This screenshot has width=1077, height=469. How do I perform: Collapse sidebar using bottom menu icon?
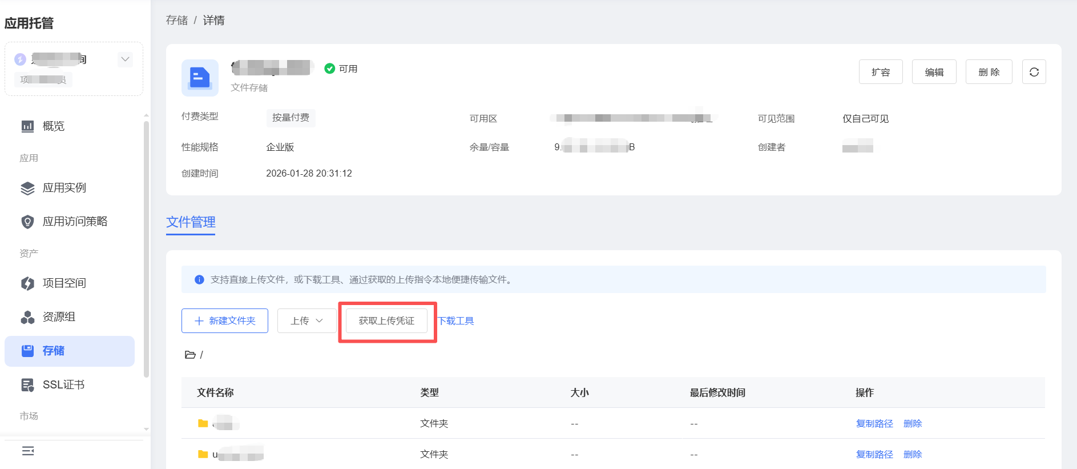[x=28, y=451]
